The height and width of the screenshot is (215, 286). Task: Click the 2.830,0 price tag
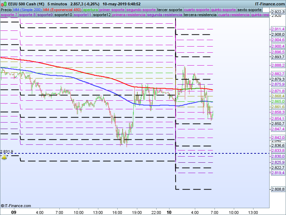tap(278, 156)
